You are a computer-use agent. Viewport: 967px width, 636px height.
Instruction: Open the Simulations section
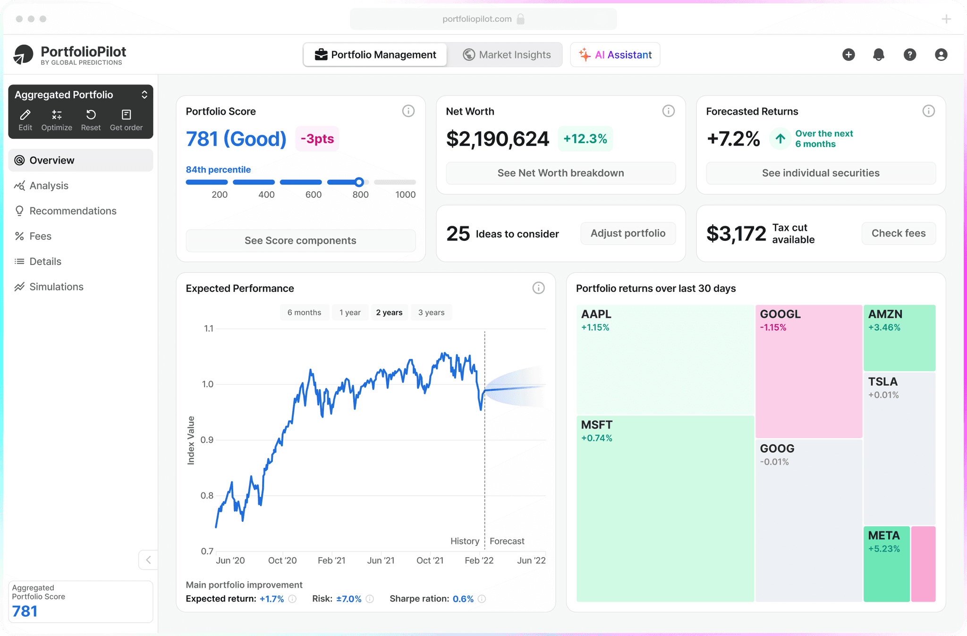[81, 287]
